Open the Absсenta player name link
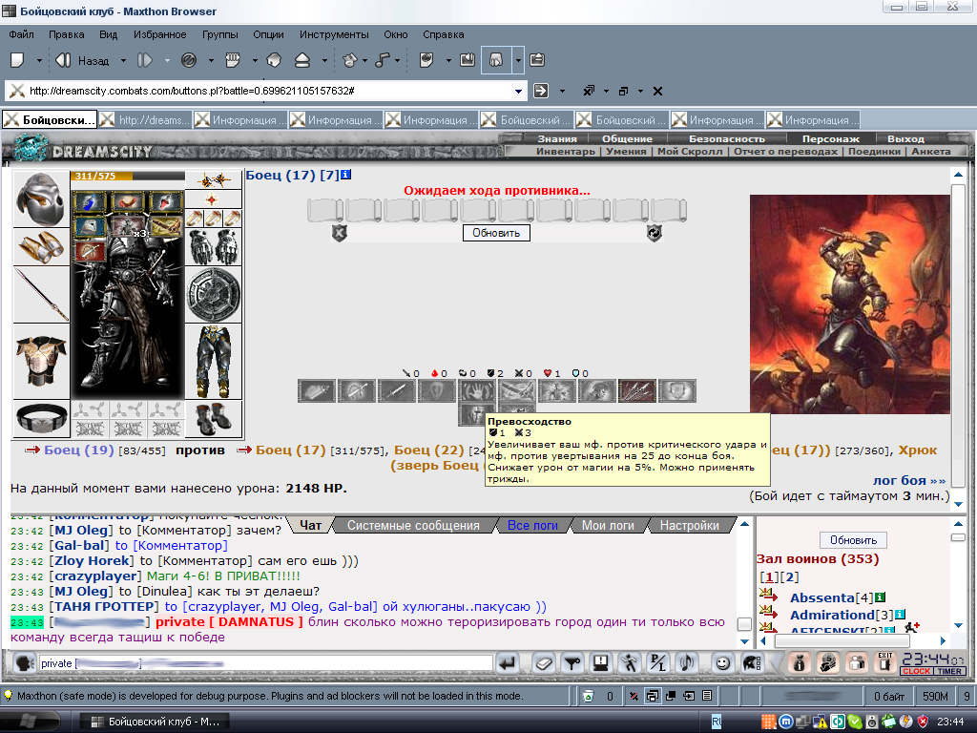 pos(822,597)
